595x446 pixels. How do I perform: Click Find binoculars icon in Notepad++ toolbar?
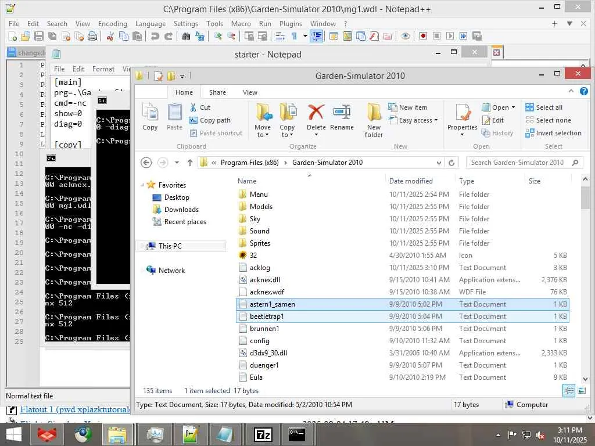(x=186, y=36)
